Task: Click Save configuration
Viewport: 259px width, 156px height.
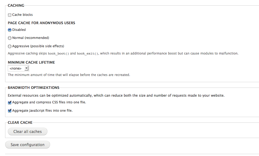Action: (x=28, y=144)
